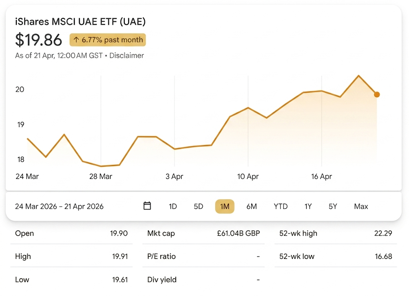Click the chart peak near 17 Apr
The width and height of the screenshot is (409, 296).
(x=359, y=76)
